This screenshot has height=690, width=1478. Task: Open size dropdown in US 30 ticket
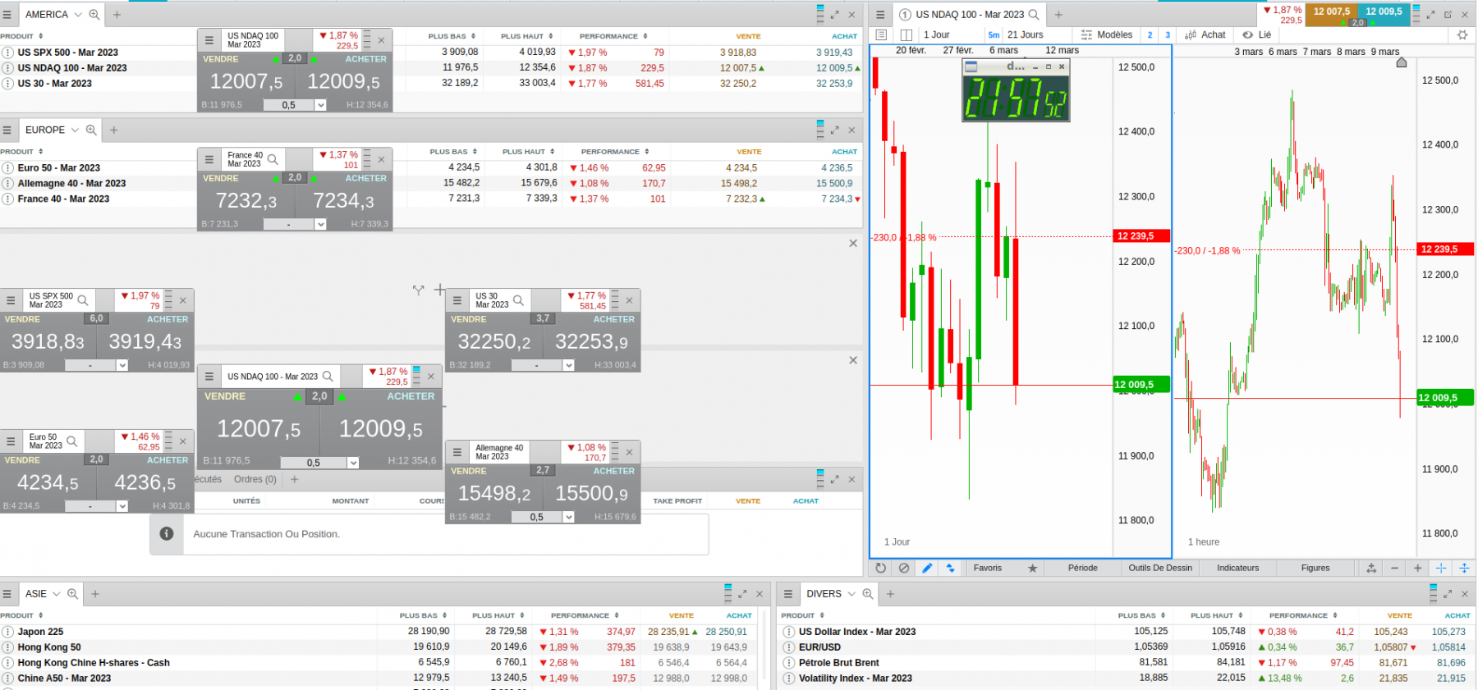pos(568,365)
